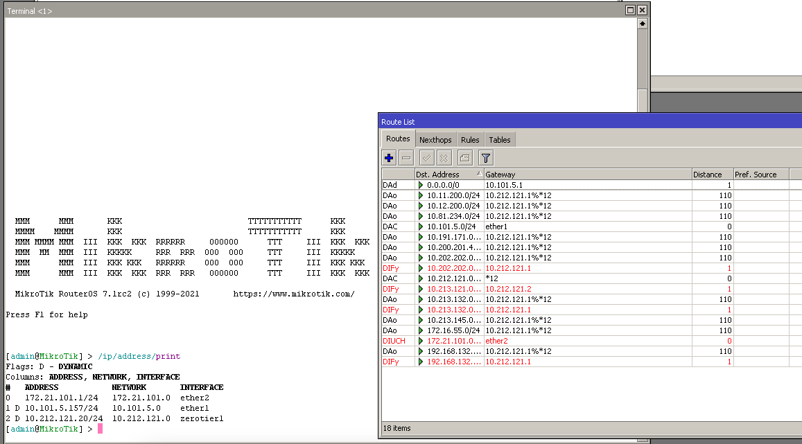Expand the 0.0.0.0/0 default route entry

click(421, 185)
